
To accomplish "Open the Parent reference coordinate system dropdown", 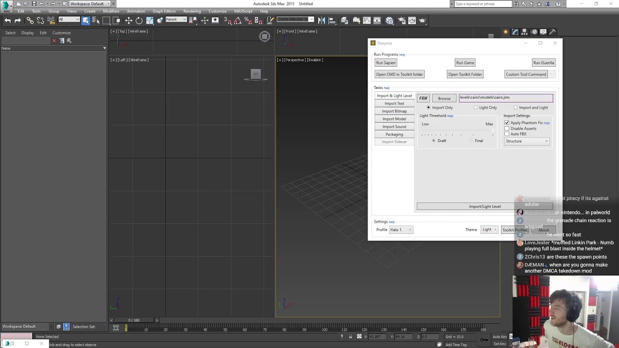I will (x=176, y=20).
